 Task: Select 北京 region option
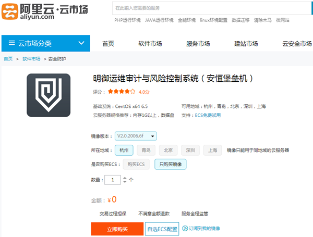point(168,150)
